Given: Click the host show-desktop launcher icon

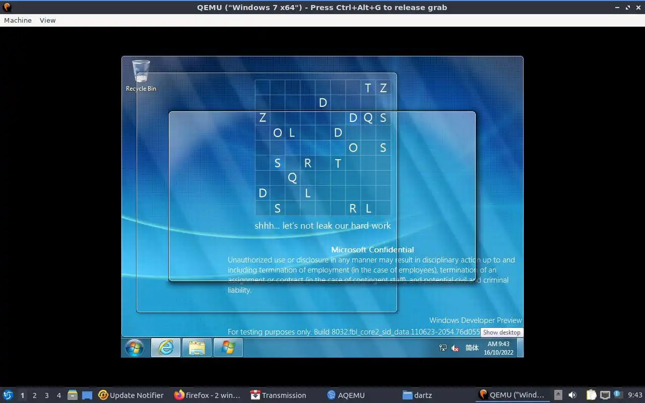Looking at the screenshot, I should point(87,395).
